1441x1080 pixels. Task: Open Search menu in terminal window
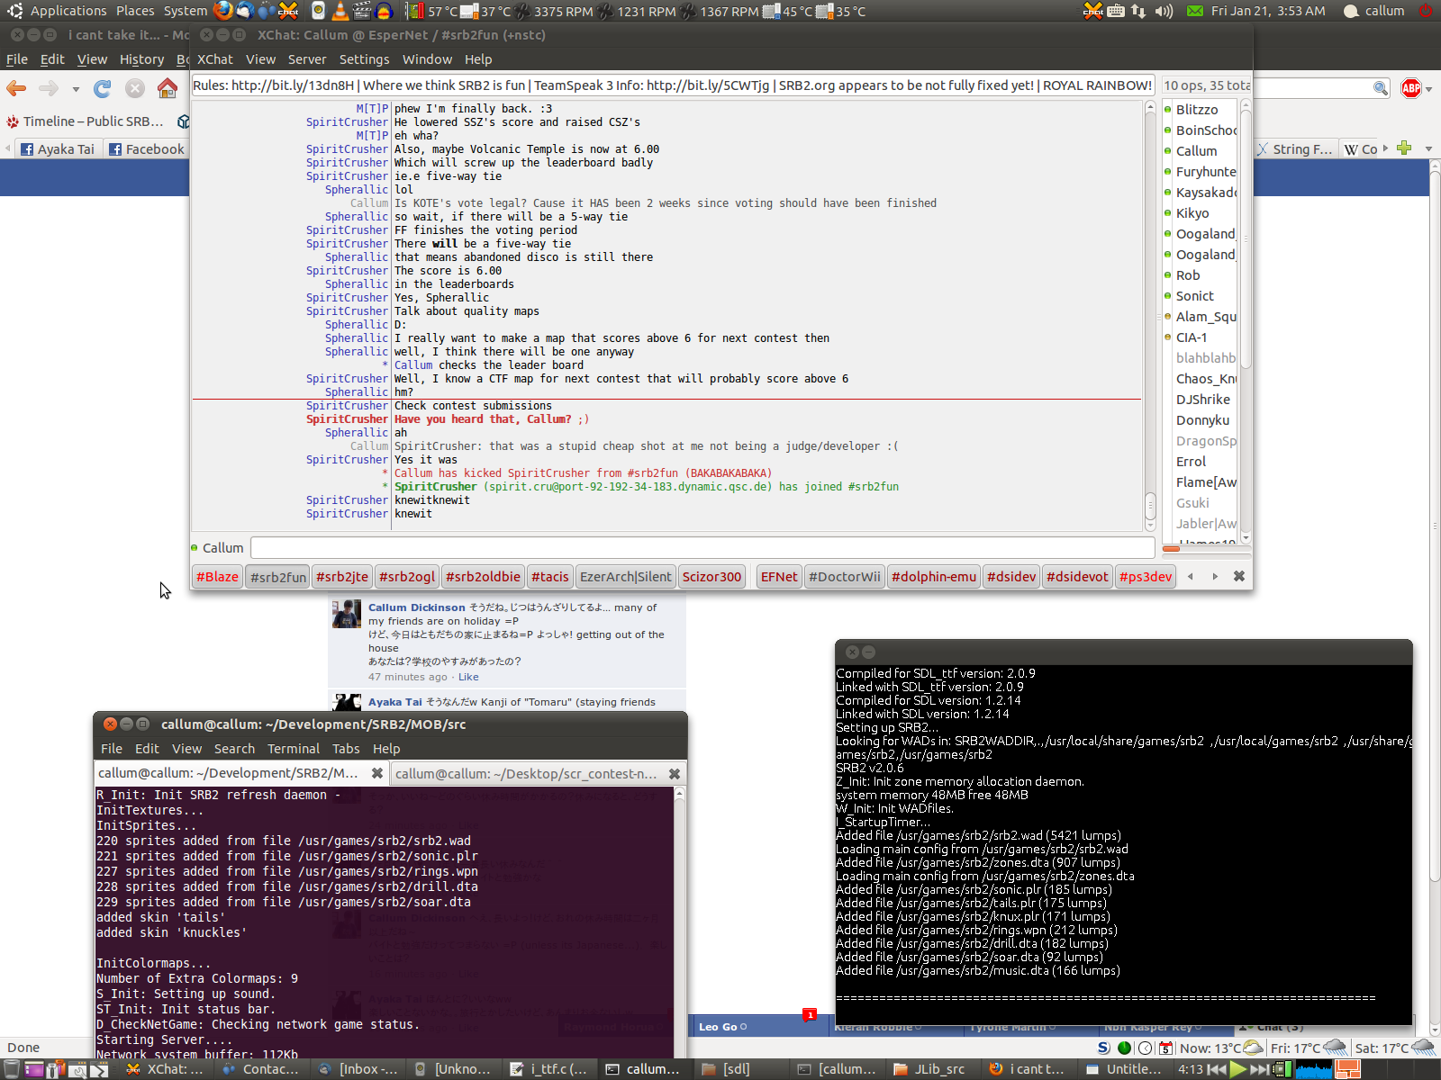pyautogui.click(x=234, y=749)
